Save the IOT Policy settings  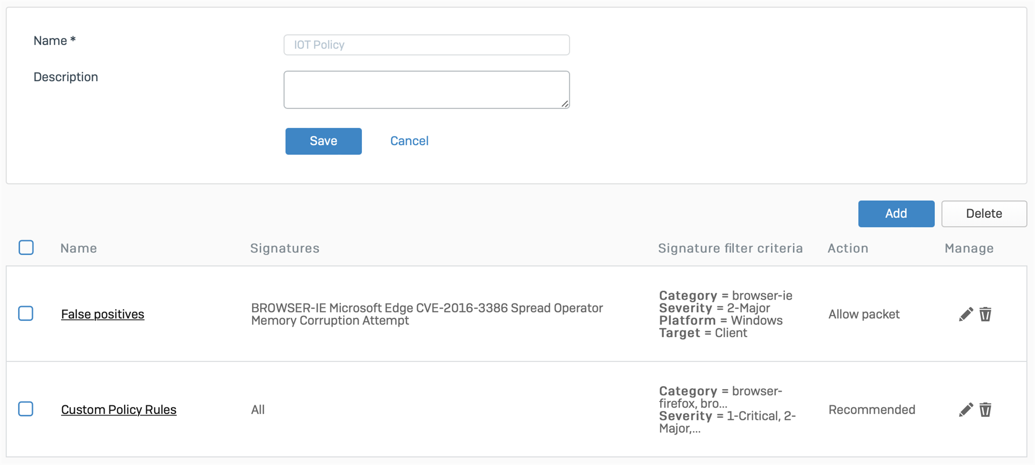323,141
